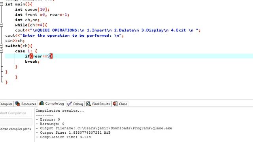
Task: Click the Abort Compilation button
Action: pyautogui.click(x=16, y=113)
